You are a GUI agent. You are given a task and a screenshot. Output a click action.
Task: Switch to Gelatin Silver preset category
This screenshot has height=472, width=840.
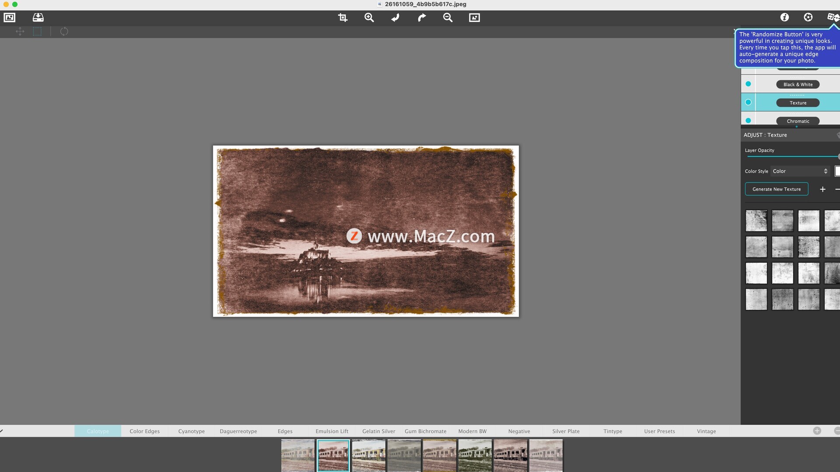click(378, 431)
